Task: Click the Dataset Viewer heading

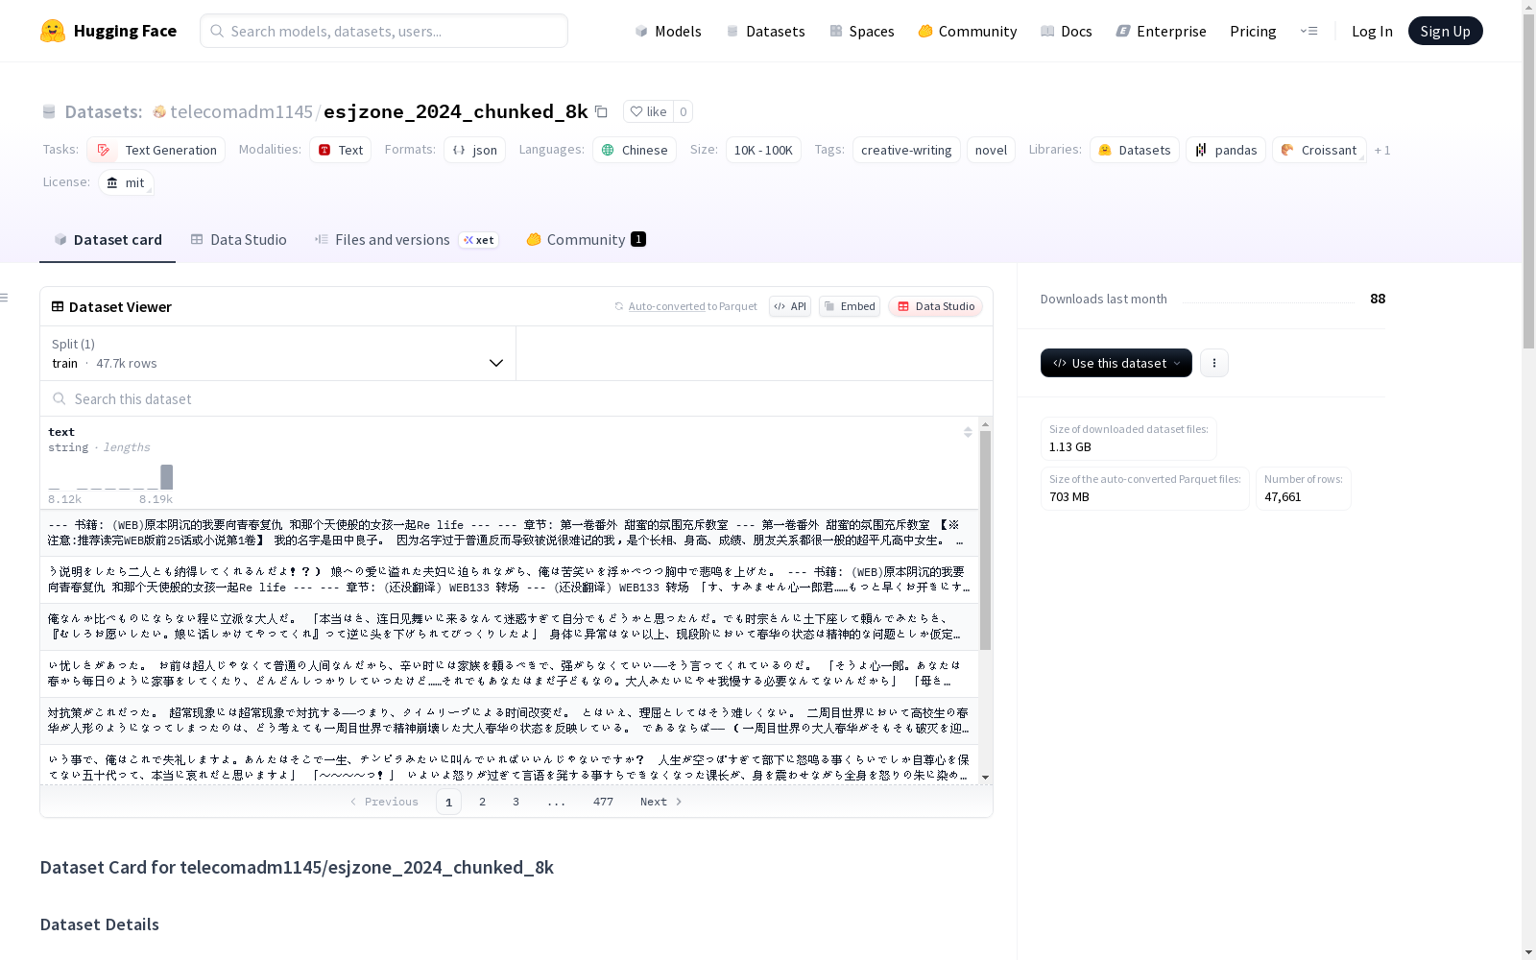Action: point(120,306)
